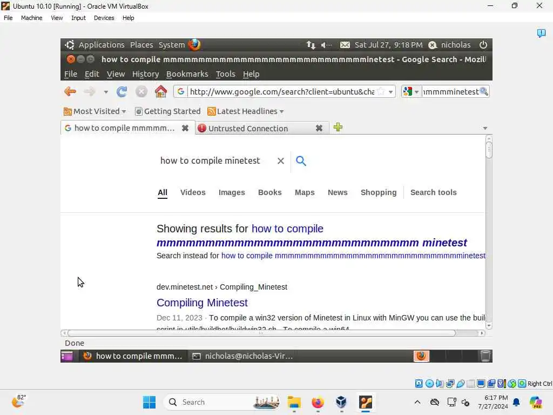
Task: Click the Firefox notification area icon in bottom panel
Action: tap(421, 356)
